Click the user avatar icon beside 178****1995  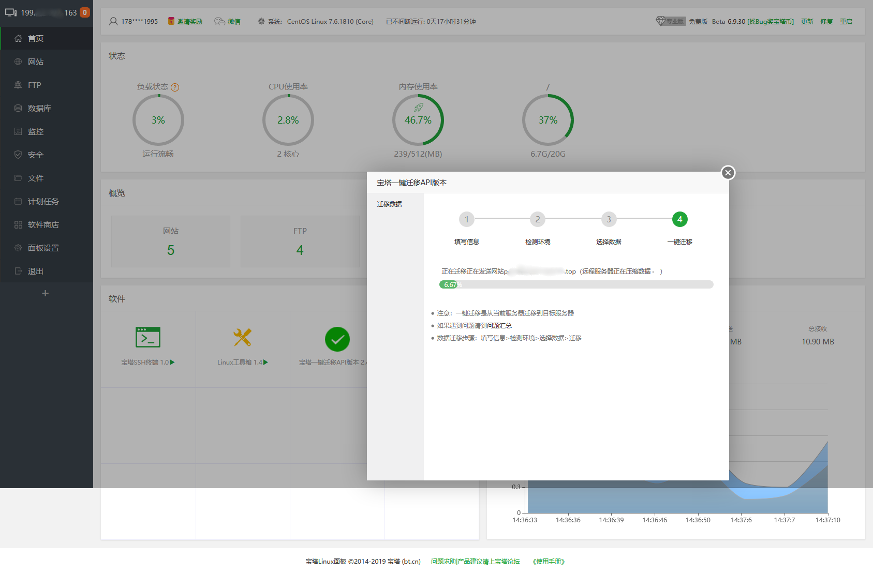(x=113, y=21)
